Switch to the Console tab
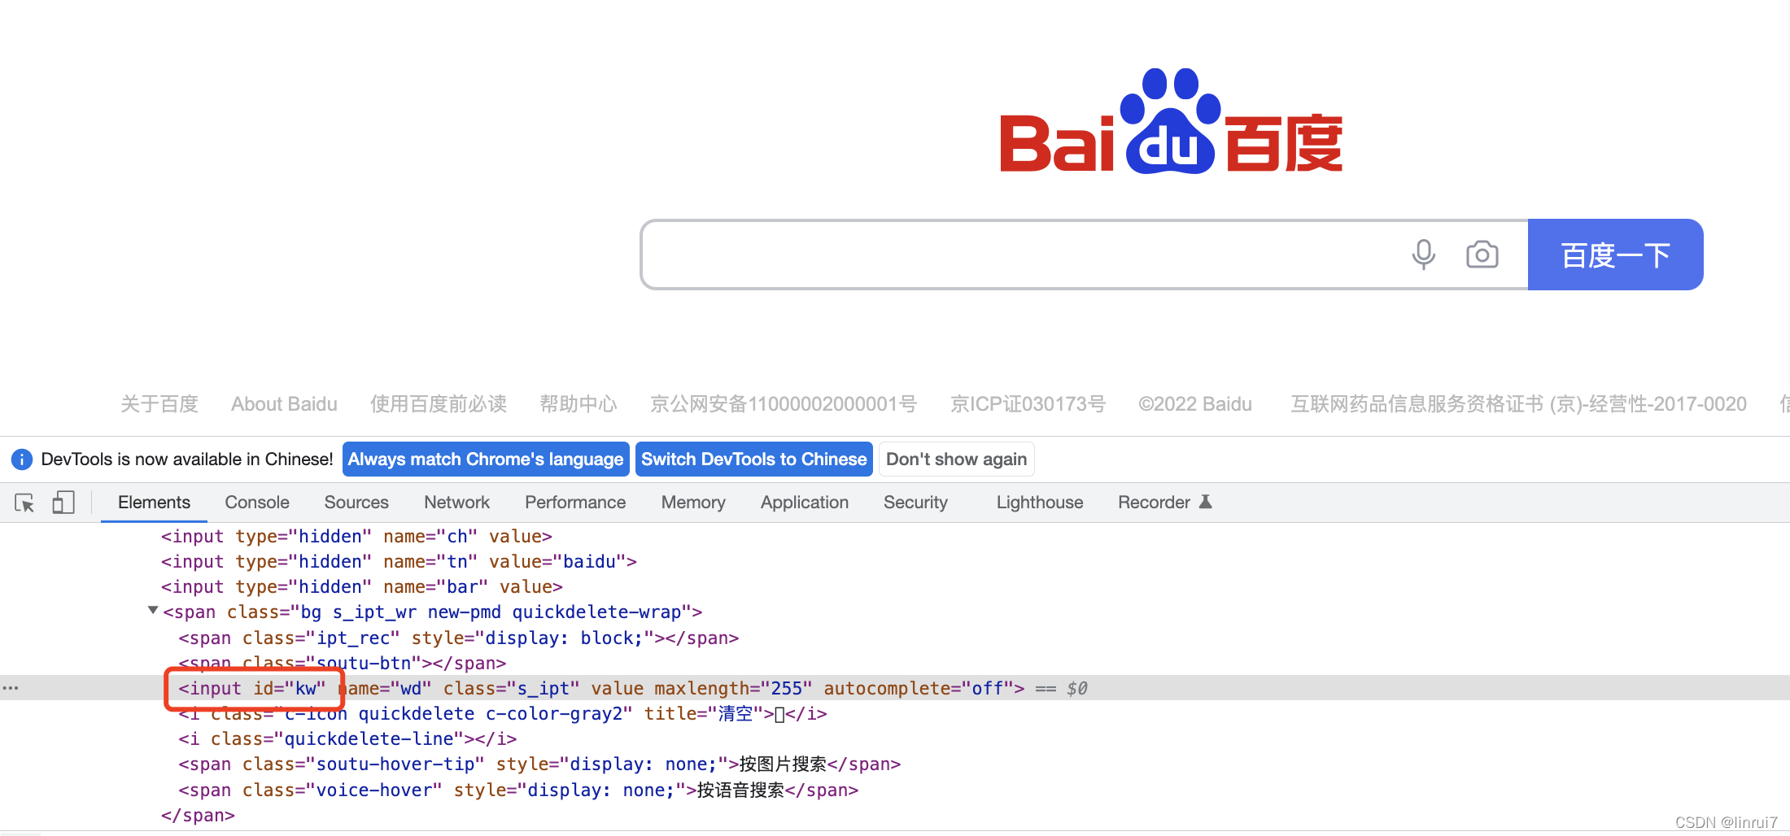The width and height of the screenshot is (1790, 836). 257,503
